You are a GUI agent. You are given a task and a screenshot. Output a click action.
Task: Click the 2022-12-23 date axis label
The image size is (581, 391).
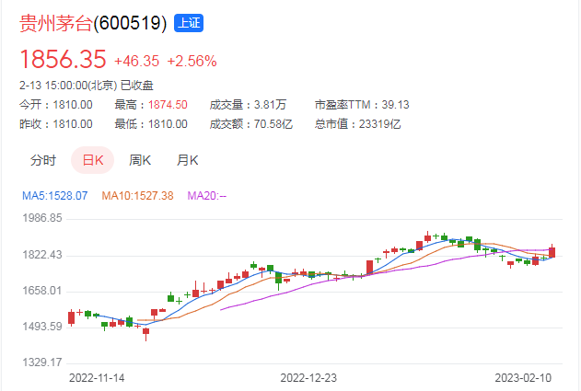click(308, 378)
